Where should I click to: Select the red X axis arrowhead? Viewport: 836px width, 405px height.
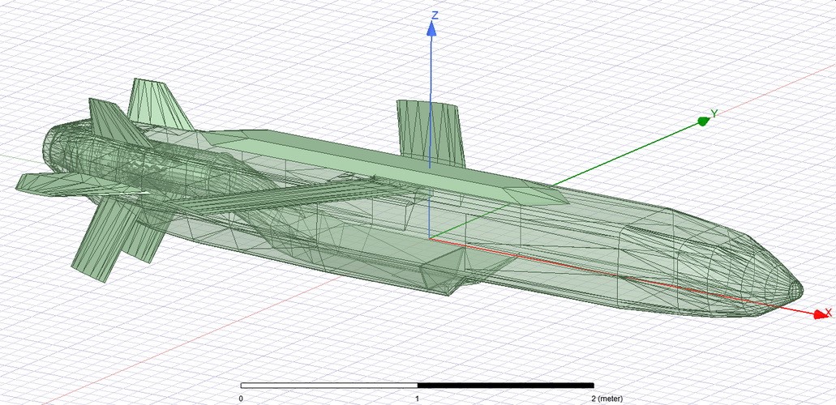[x=817, y=313]
